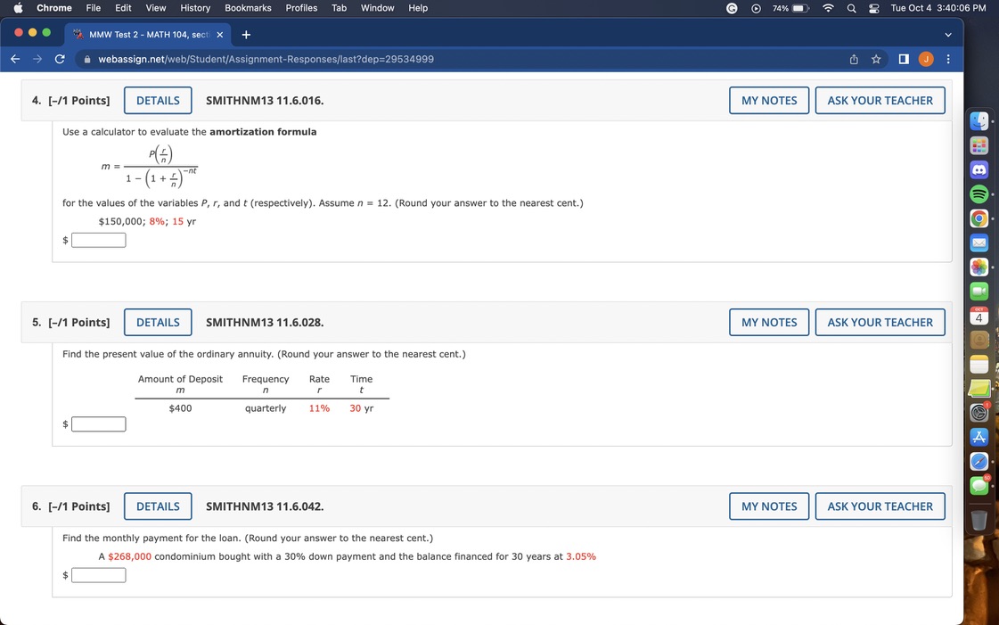Launch the App Store from the dock
The width and height of the screenshot is (999, 625).
[x=979, y=436]
